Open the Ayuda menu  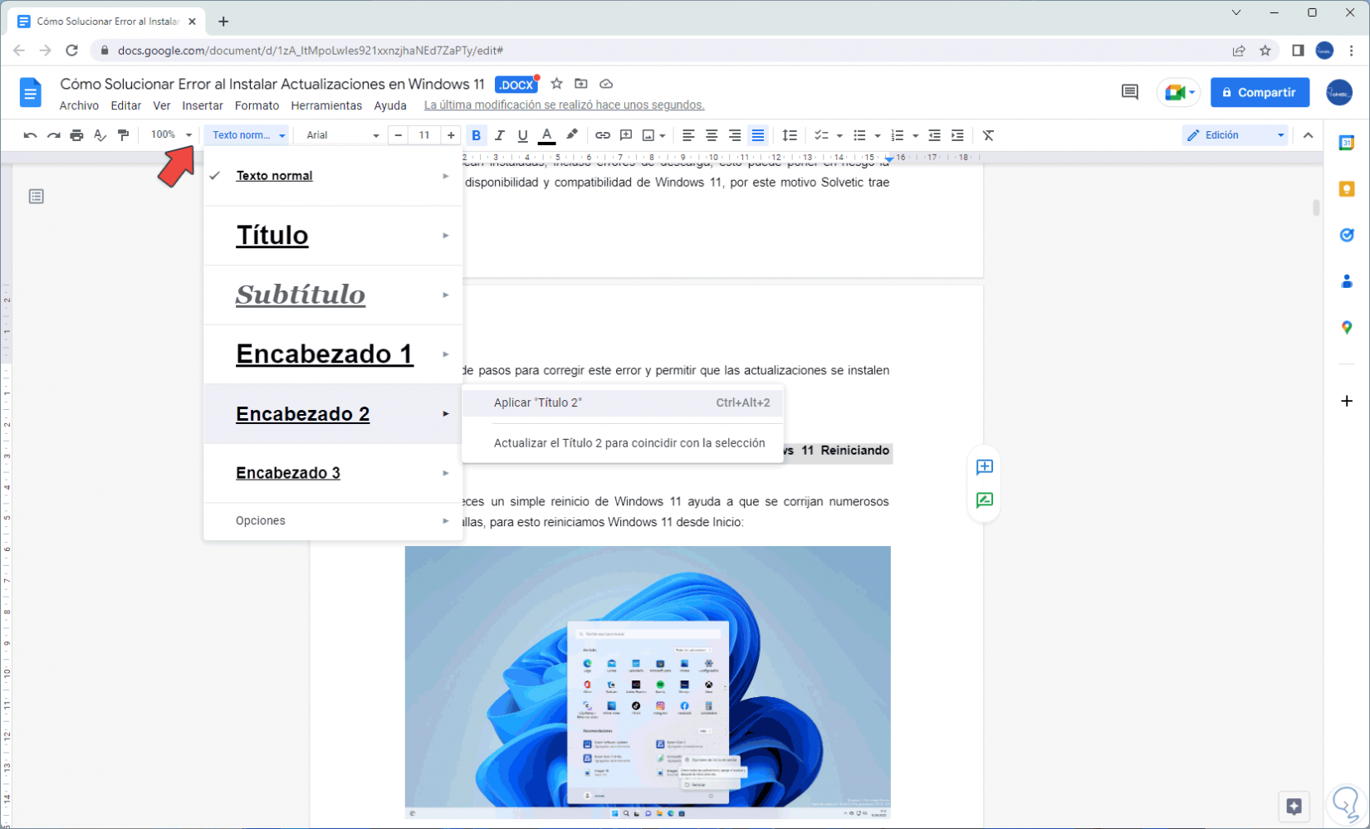point(390,105)
